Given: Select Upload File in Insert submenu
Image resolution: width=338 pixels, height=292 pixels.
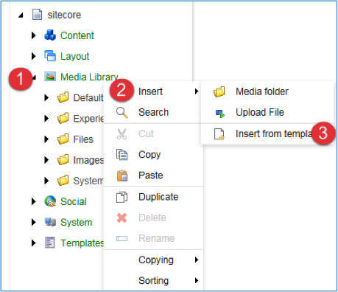Looking at the screenshot, I should [x=267, y=112].
